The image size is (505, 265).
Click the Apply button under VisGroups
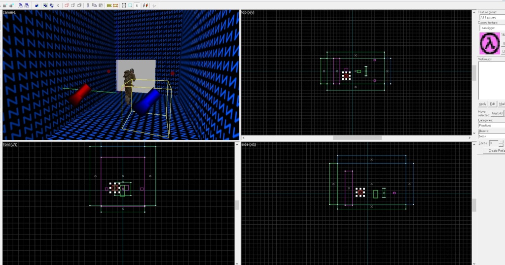(x=482, y=104)
